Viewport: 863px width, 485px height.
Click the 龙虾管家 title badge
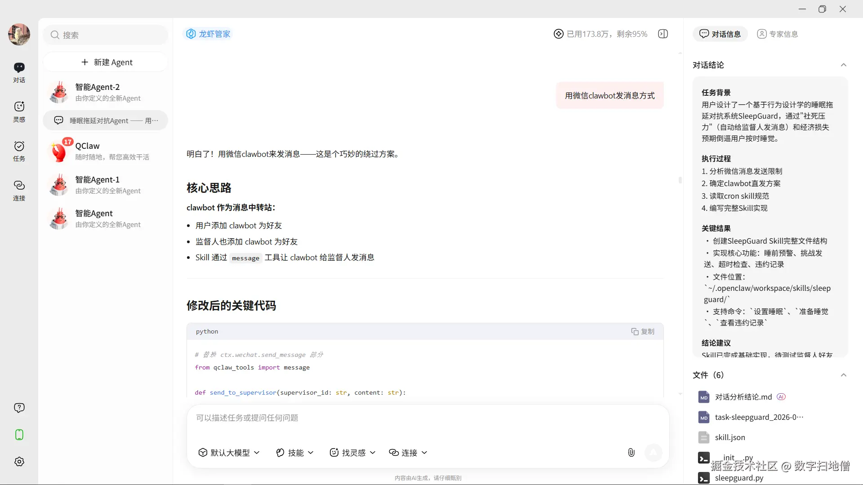(x=208, y=34)
